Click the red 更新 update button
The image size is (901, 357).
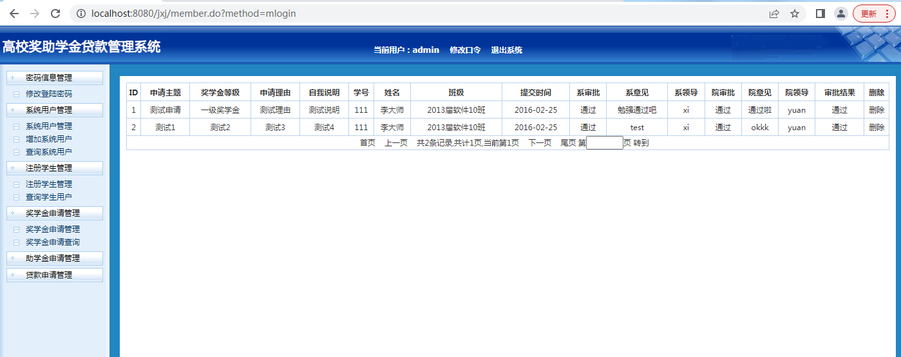point(873,14)
